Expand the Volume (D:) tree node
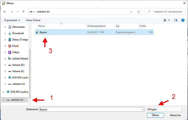The image size is (188, 120). 5,65
